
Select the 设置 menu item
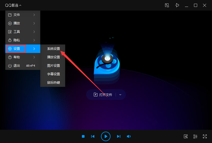click(23, 49)
